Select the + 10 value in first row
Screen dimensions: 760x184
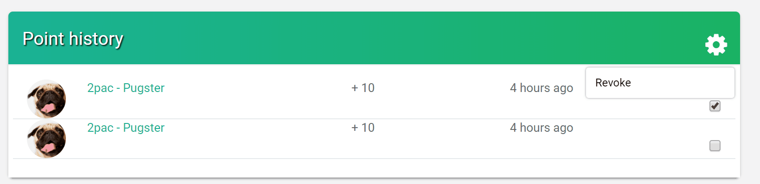tap(363, 88)
